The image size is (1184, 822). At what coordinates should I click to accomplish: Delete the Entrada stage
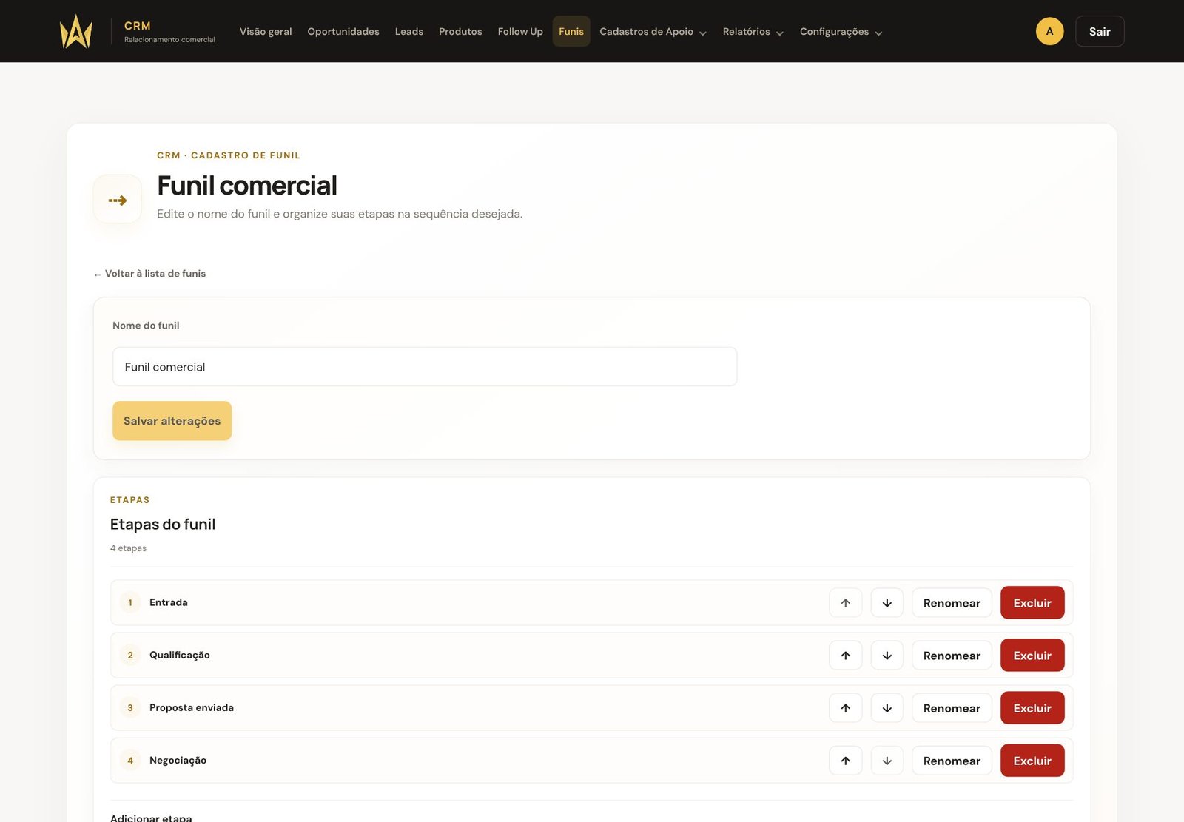[x=1032, y=603]
